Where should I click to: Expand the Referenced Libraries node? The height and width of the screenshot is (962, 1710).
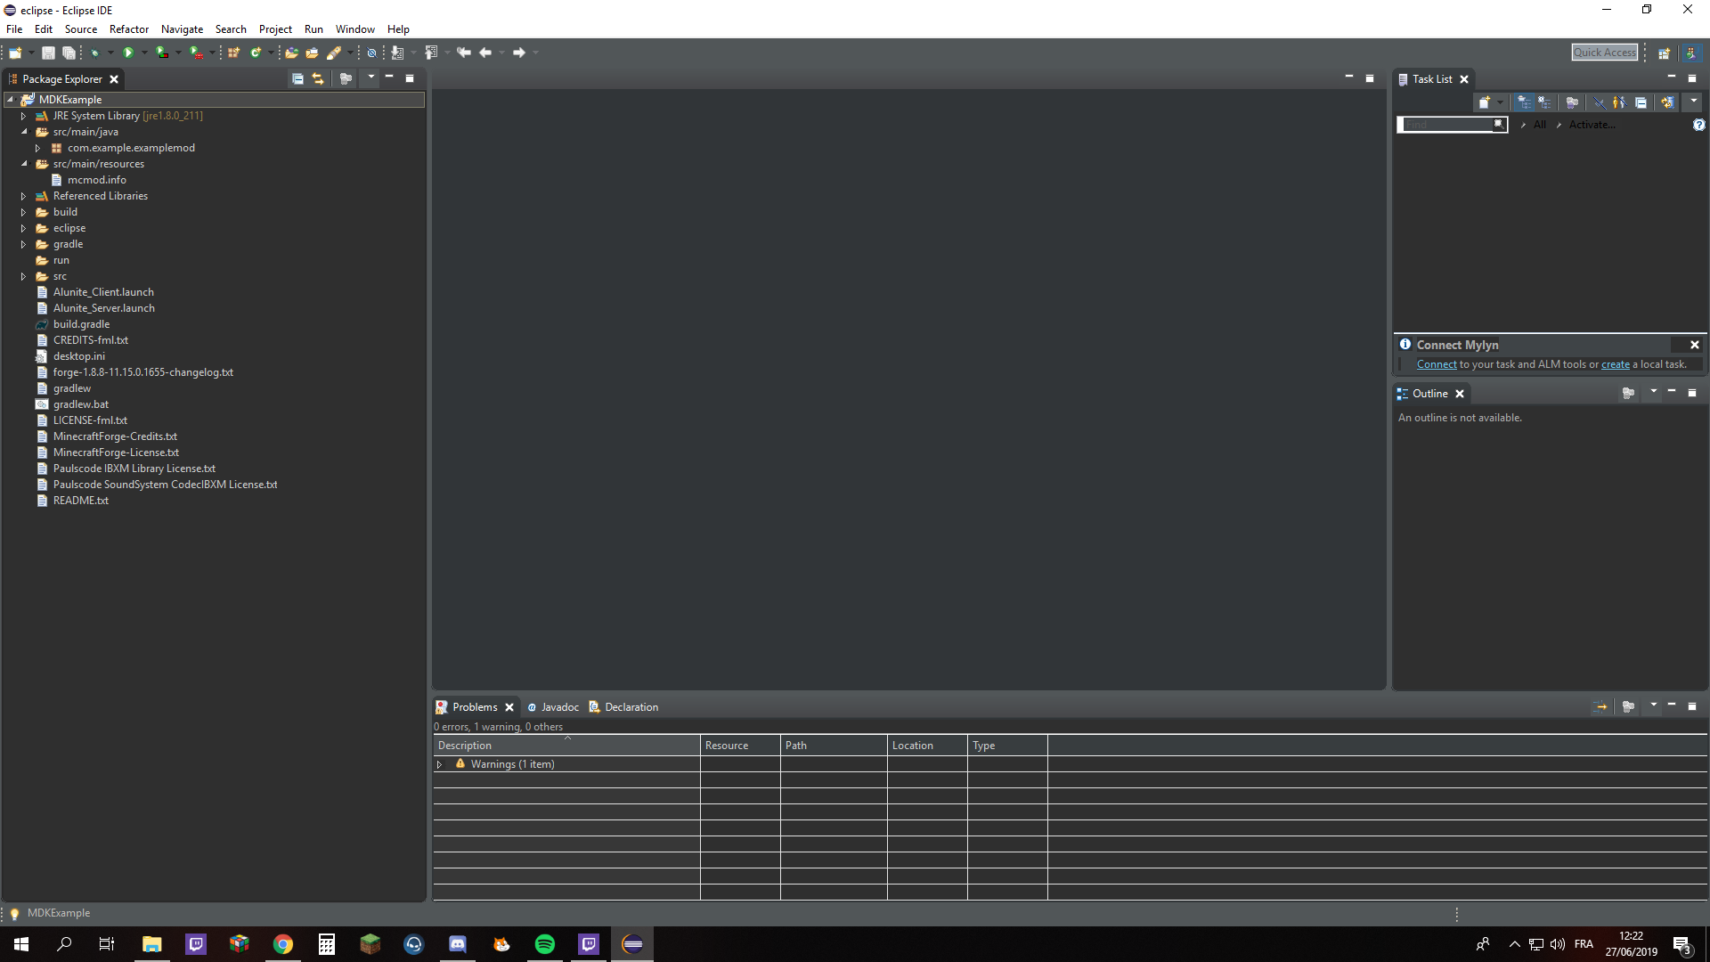[24, 196]
